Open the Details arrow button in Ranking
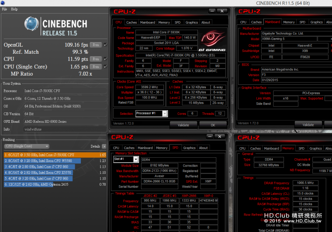The height and width of the screenshot is (232, 332). coord(104,146)
